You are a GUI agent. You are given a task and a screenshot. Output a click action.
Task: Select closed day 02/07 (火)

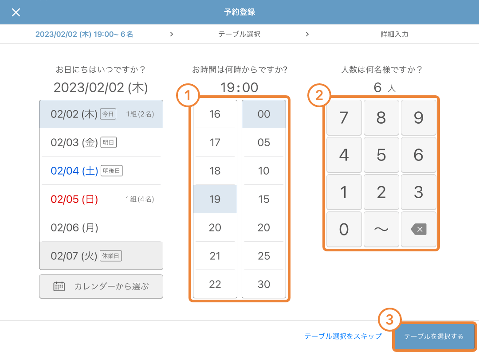click(101, 255)
